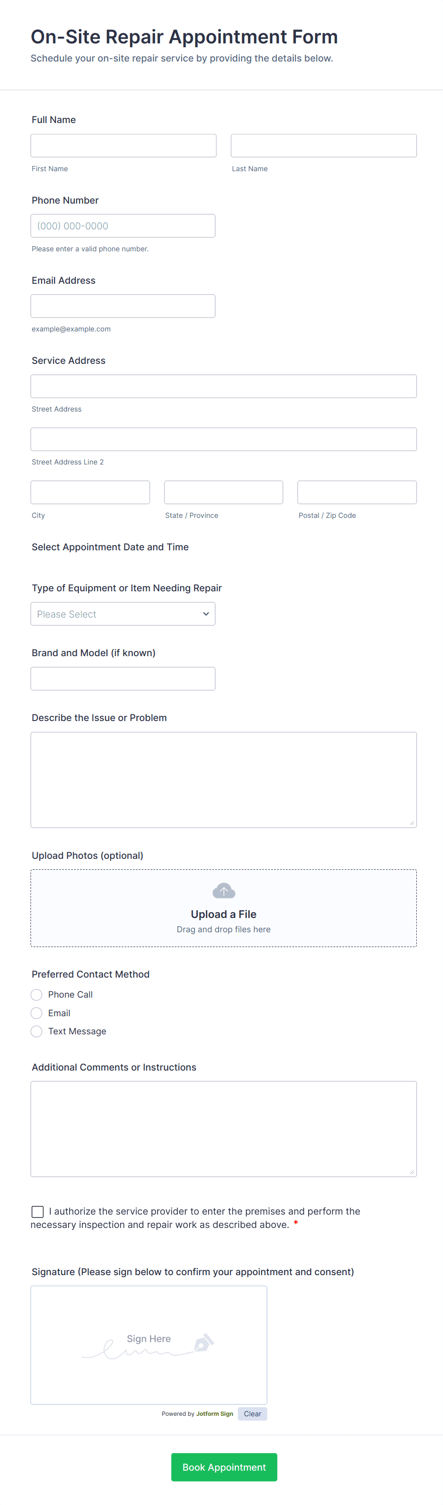Viewport: 443px width, 1505px height.
Task: Click the Describe the Issue text area
Action: coord(223,779)
